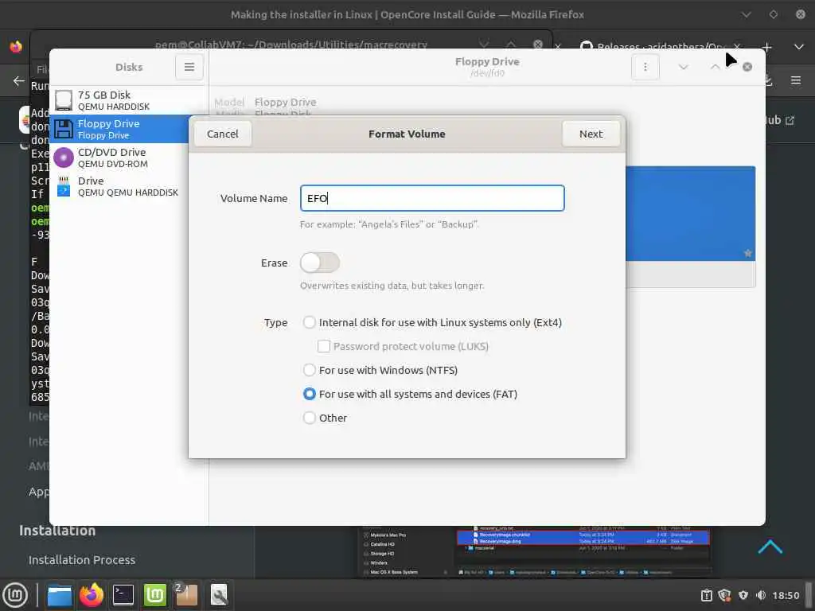Click the network tray icon
Screen dimensions: 815x611
[x=743, y=595]
